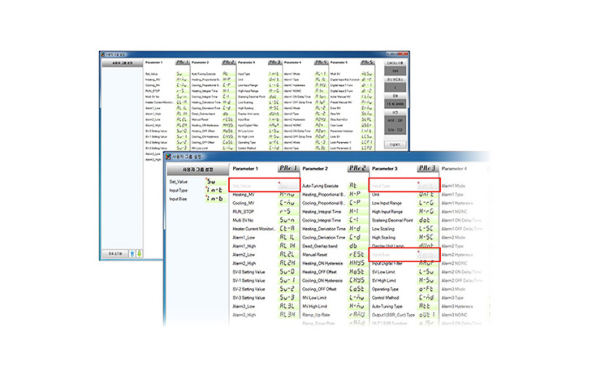
Task: Select High Input Range in front window
Action: pos(387,212)
